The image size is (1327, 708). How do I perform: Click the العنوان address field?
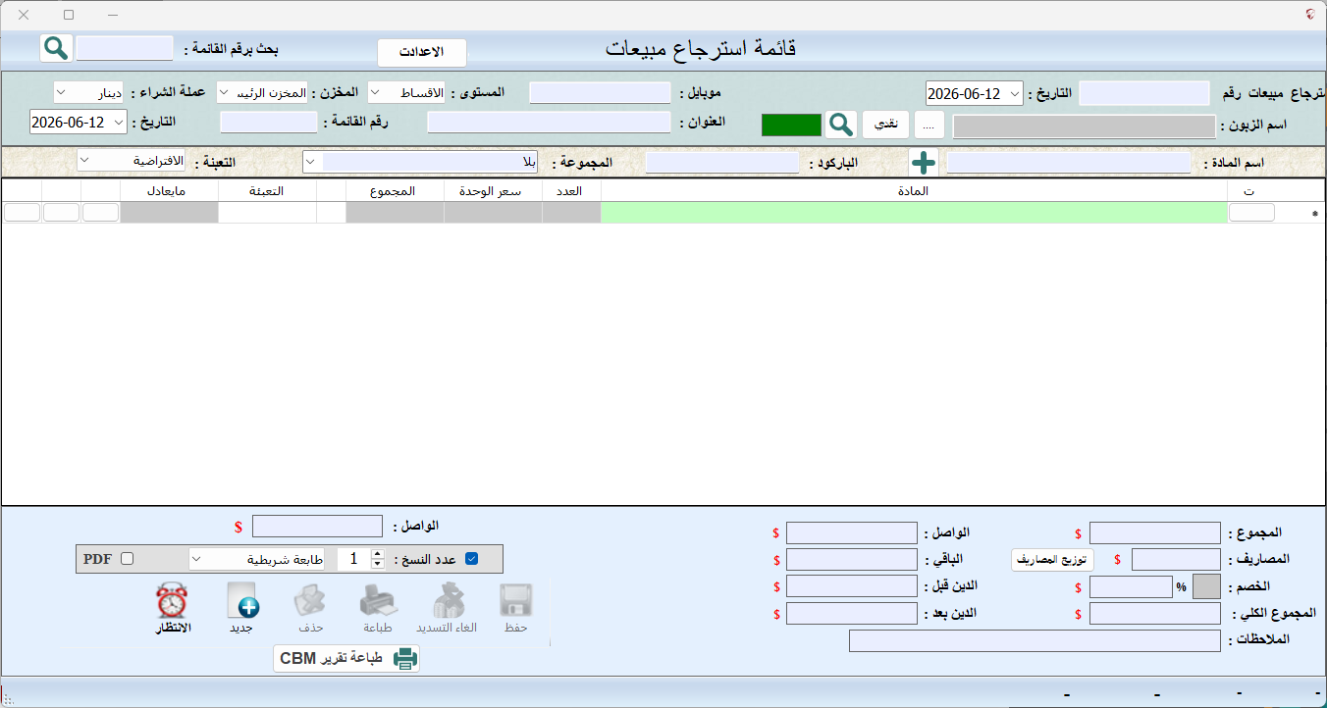549,122
